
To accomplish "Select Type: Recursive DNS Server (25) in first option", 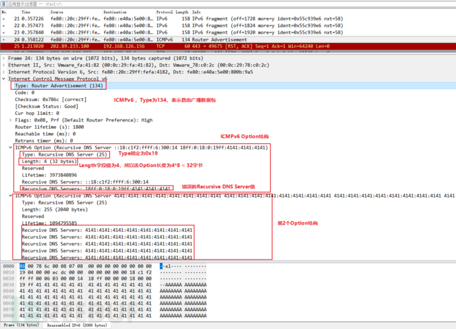I will click(x=65, y=155).
